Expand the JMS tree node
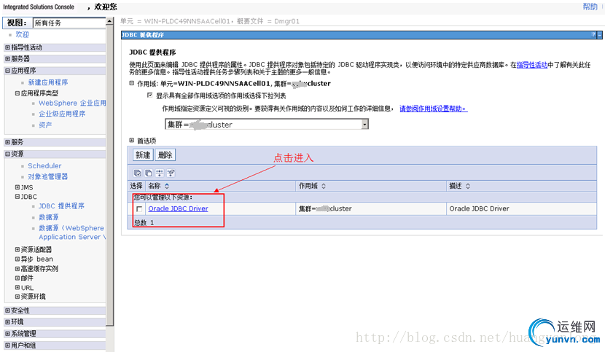This screenshot has height=352, width=605. pyautogui.click(x=17, y=187)
